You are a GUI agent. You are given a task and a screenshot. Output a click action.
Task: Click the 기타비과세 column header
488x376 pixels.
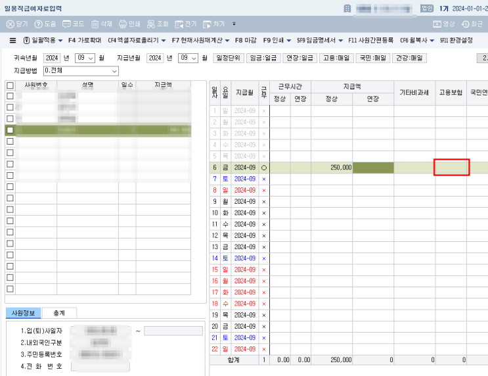click(x=414, y=93)
